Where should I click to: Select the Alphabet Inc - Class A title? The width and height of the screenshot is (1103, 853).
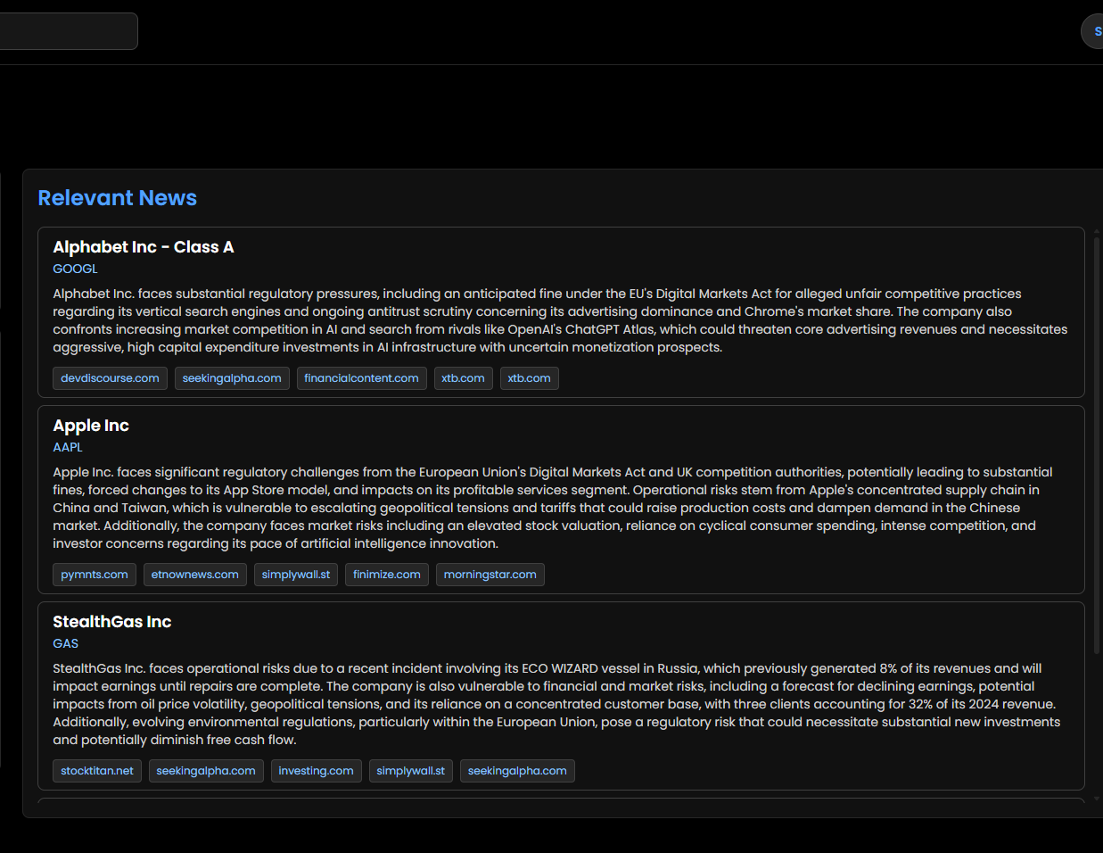click(x=144, y=247)
